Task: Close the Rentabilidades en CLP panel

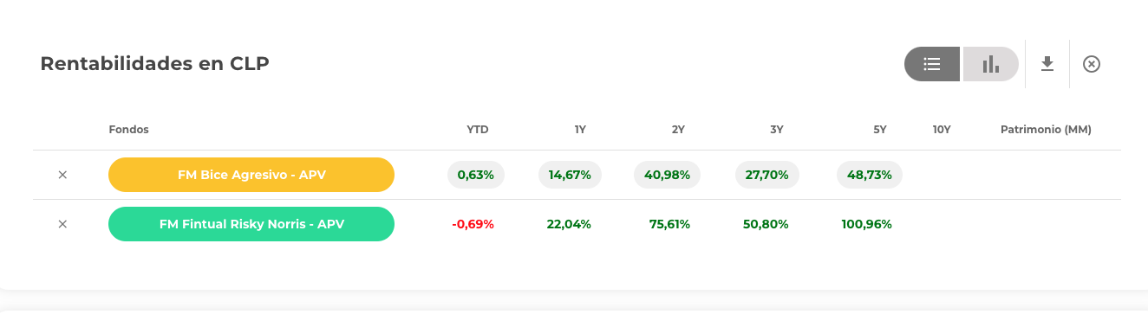Action: click(1092, 64)
